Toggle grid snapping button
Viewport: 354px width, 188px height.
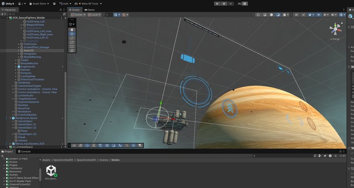pyautogui.click(x=117, y=14)
